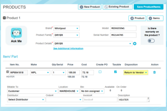Click the Product delete button
The height and width of the screenshot is (111, 167).
(x=137, y=18)
